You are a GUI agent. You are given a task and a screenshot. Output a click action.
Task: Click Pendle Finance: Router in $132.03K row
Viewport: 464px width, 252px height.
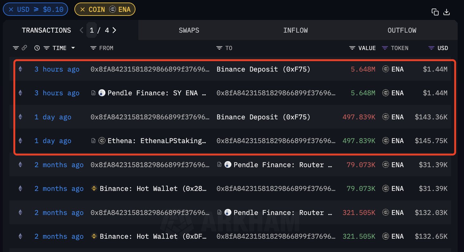pyautogui.click(x=283, y=212)
